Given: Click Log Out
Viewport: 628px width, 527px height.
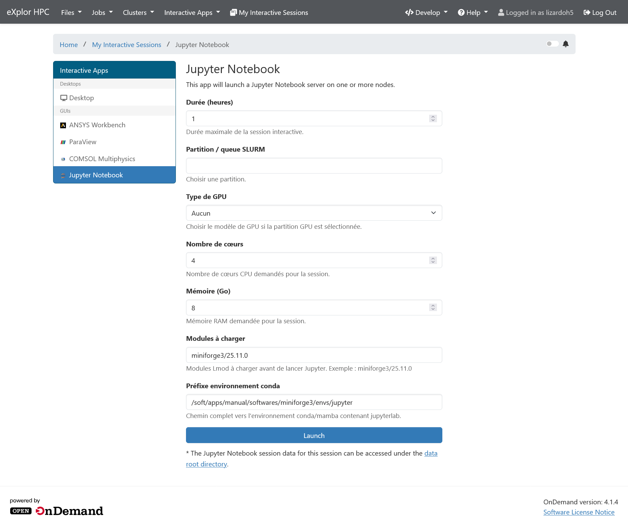Looking at the screenshot, I should pos(600,13).
